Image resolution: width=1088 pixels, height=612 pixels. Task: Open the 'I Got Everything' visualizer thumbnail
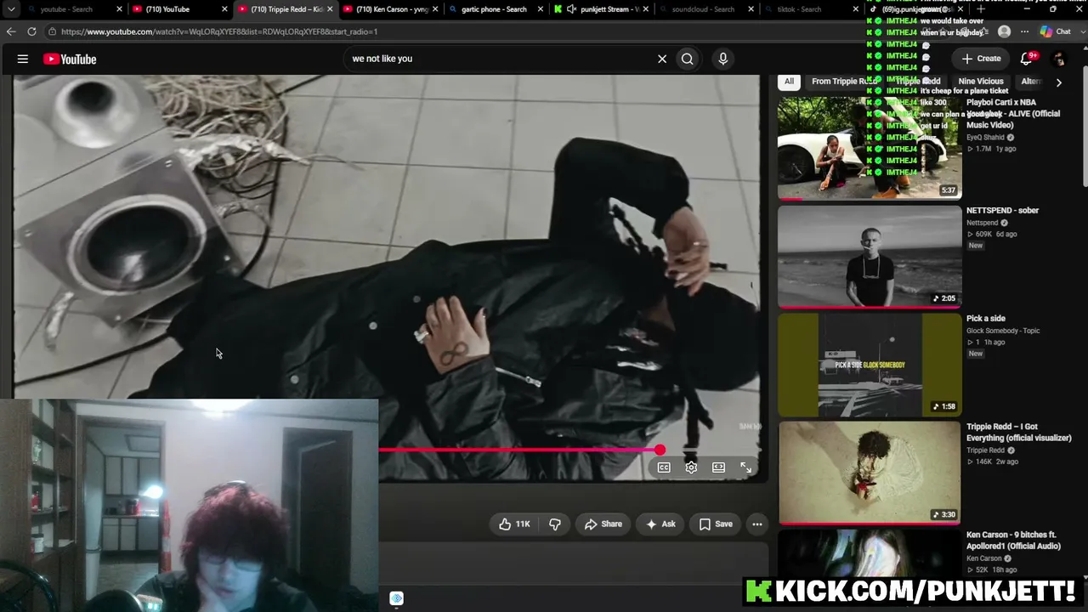870,473
